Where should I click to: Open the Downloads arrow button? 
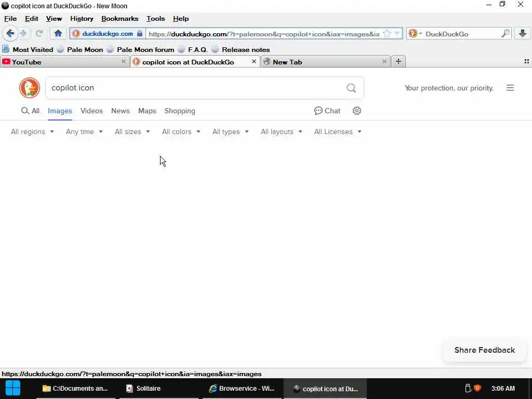click(x=523, y=34)
